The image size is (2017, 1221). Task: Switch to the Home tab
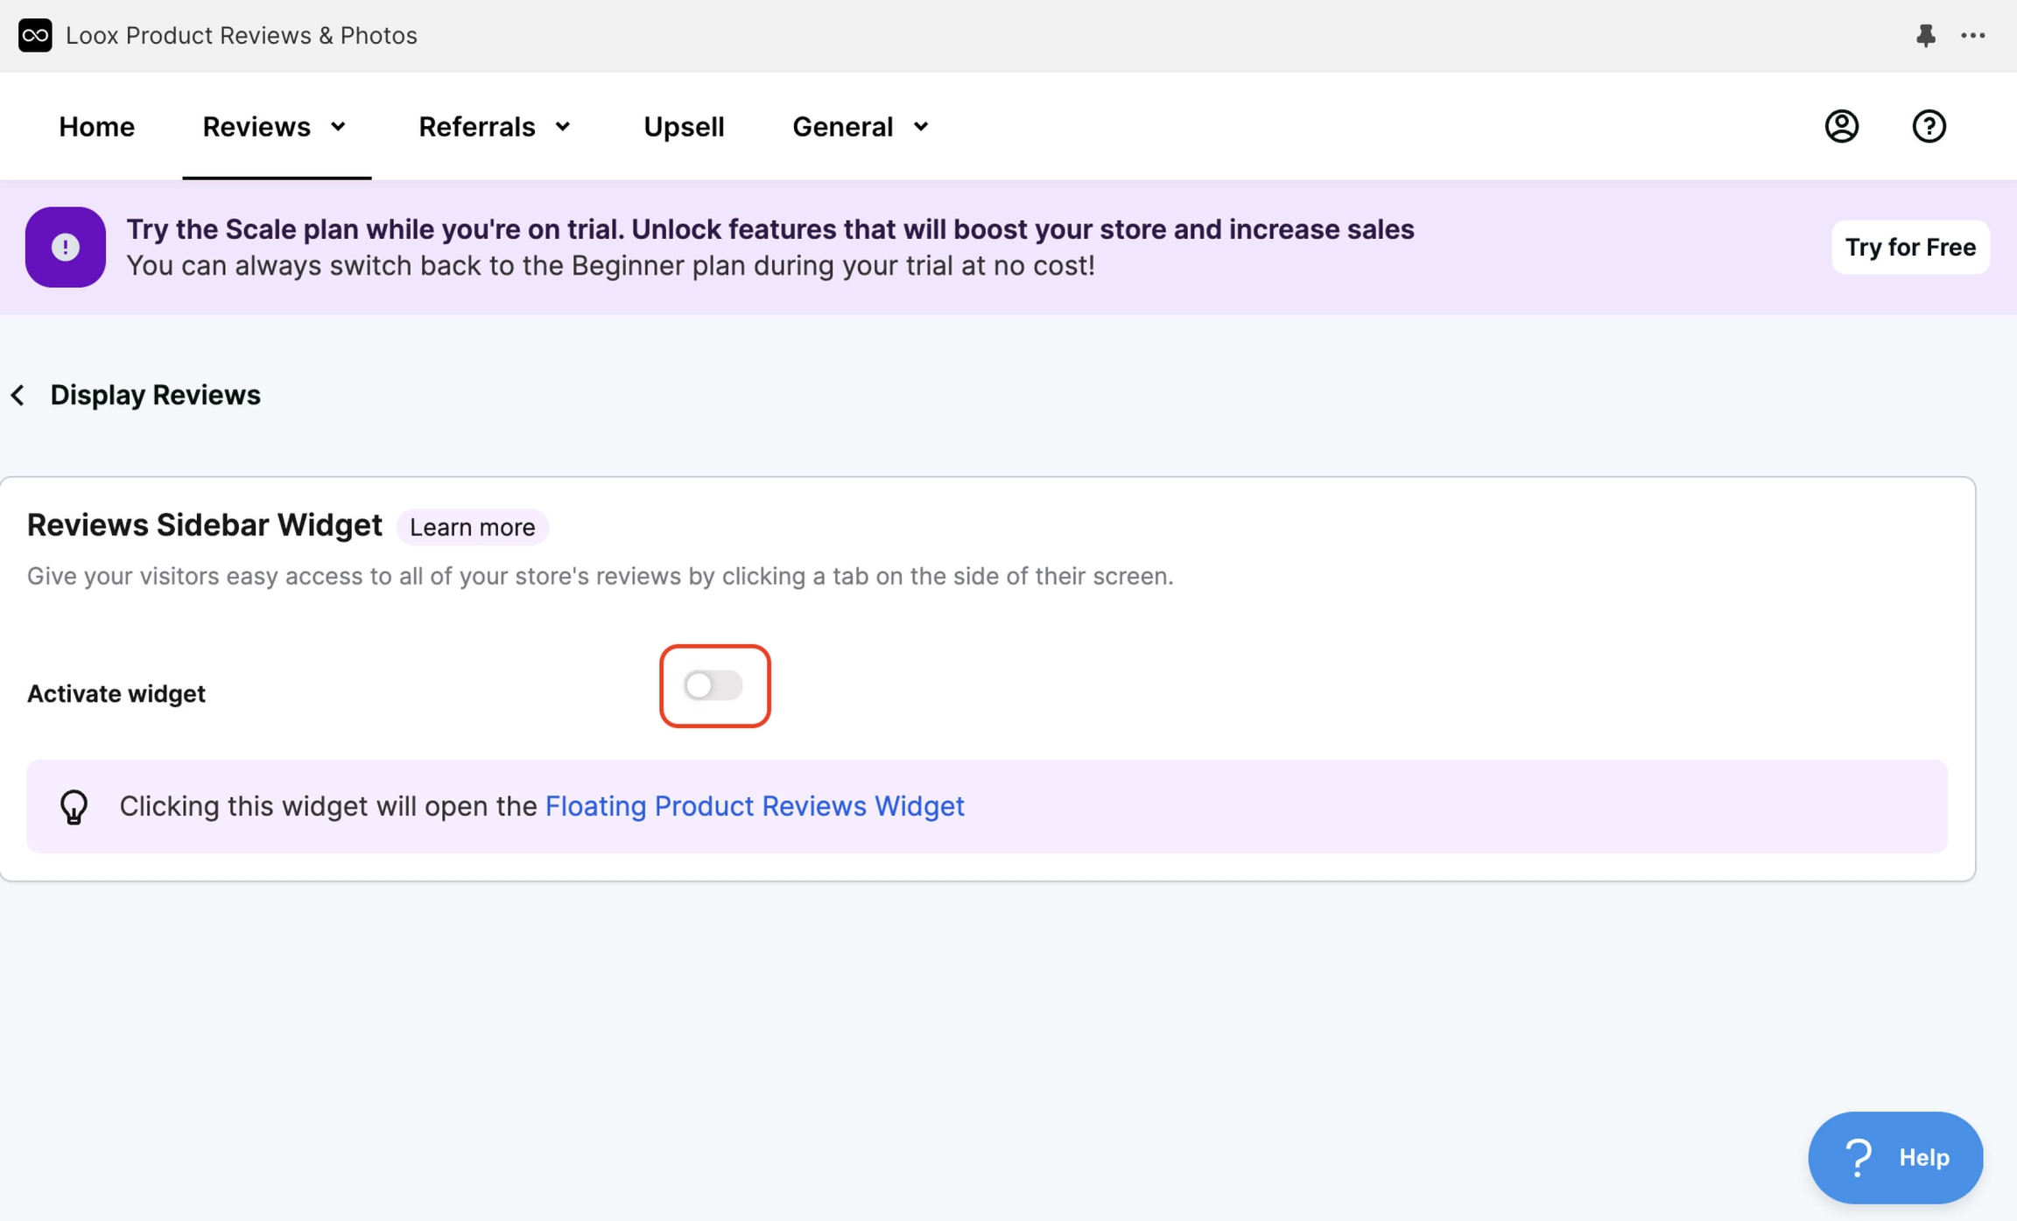[x=96, y=126]
